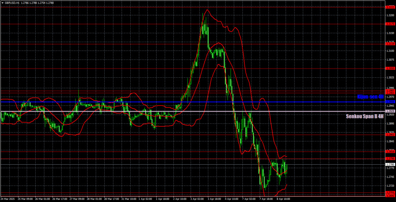Screen dimensions: 396x202
Task: Click the 1.2720 price scale value
Action: click(x=390, y=186)
